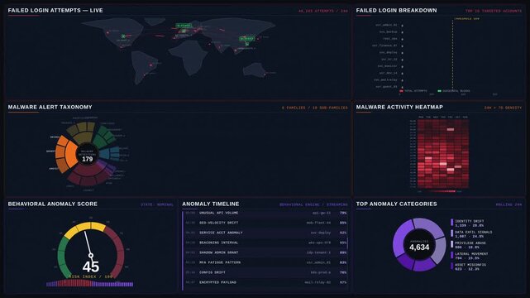Image resolution: width=530 pixels, height=298 pixels.
Task: Select the Asset Misconfig legend label
Action: pyautogui.click(x=470, y=265)
